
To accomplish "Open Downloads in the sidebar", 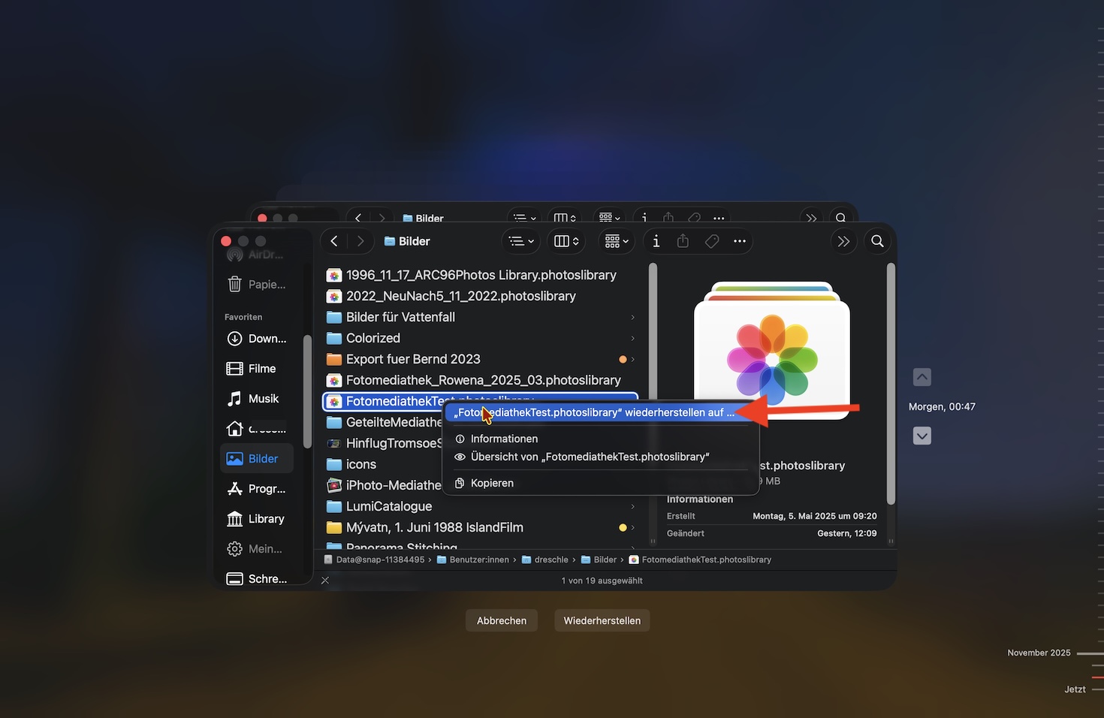I will (256, 339).
